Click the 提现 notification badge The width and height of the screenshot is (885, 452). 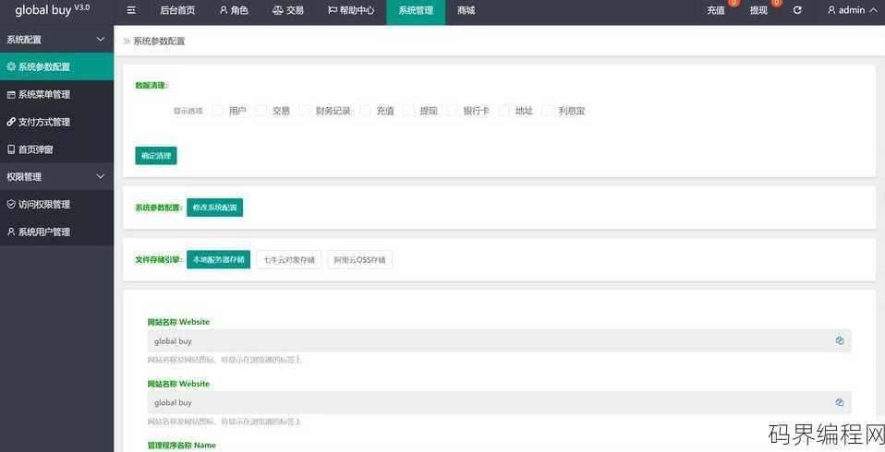click(x=777, y=2)
